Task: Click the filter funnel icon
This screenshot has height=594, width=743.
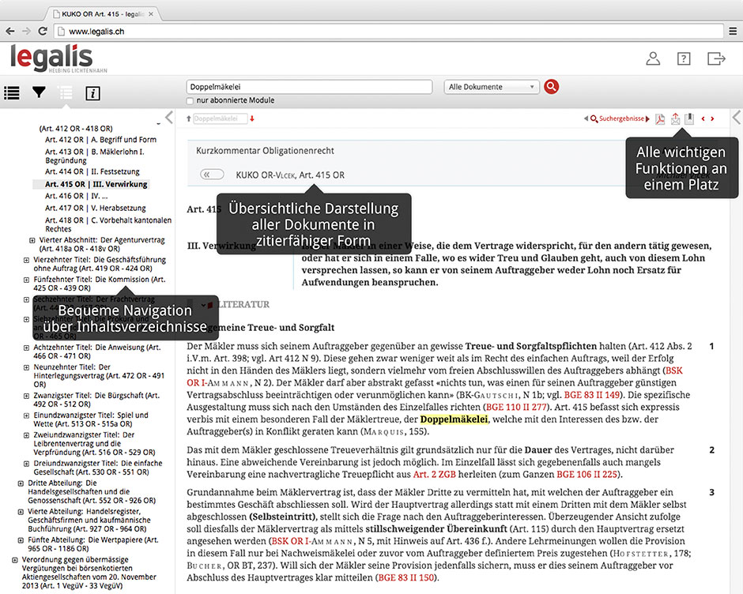Action: tap(39, 93)
